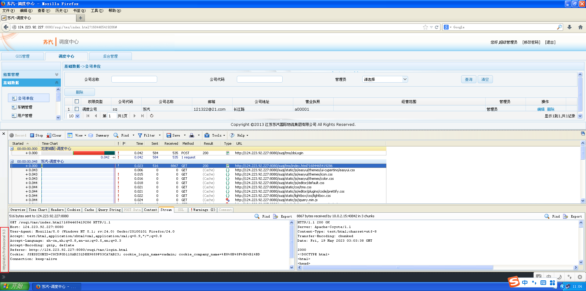The height and width of the screenshot is (291, 586).
Task: Click the 公司名称 input field
Action: (134, 79)
